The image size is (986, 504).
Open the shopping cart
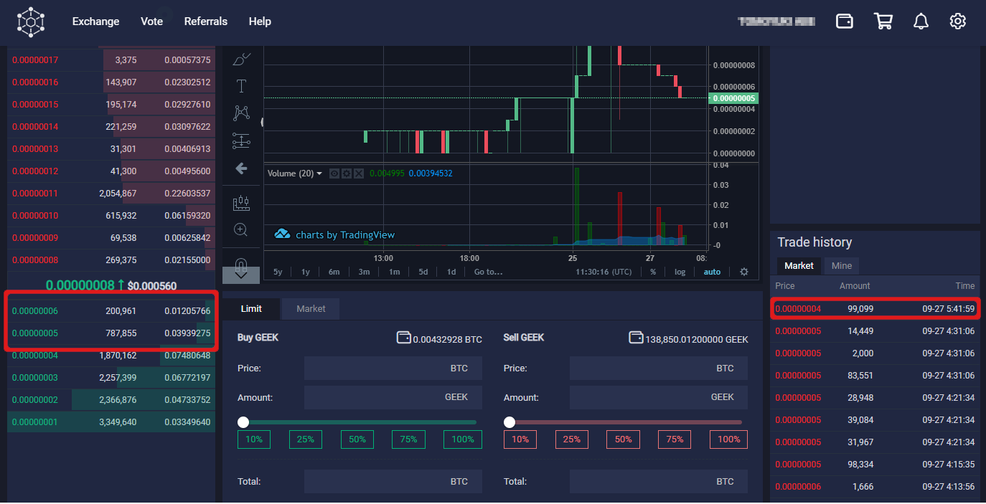883,22
